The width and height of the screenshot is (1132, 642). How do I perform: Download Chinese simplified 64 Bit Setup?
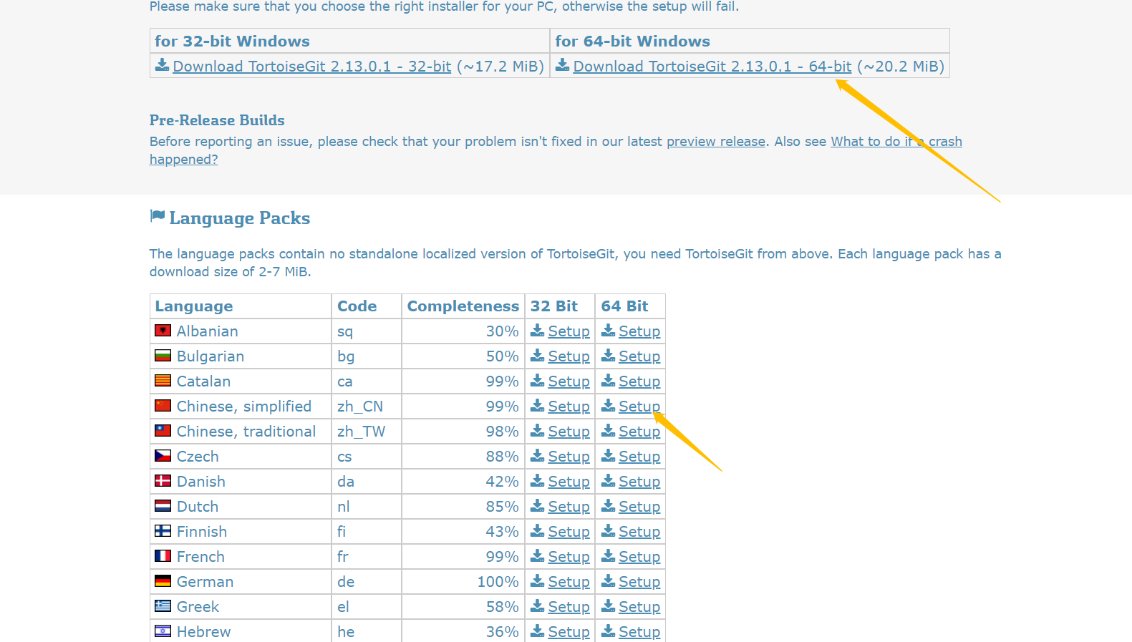click(639, 407)
